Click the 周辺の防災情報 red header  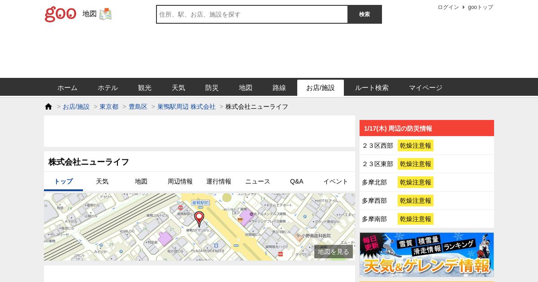point(427,128)
